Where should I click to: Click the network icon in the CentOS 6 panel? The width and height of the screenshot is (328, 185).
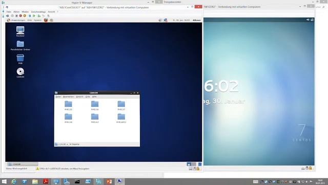[x=166, y=20]
